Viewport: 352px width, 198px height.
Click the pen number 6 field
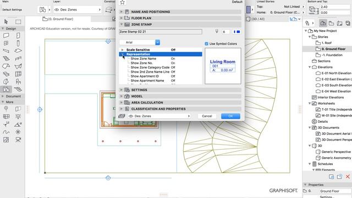[x=226, y=32]
